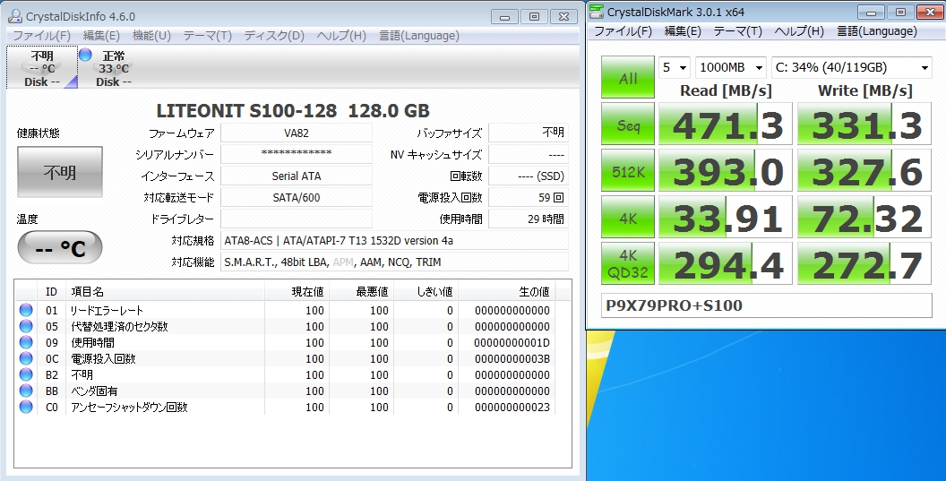Image resolution: width=946 pixels, height=481 pixels.
Task: Click the 最悪値 column header
Action: coord(362,292)
